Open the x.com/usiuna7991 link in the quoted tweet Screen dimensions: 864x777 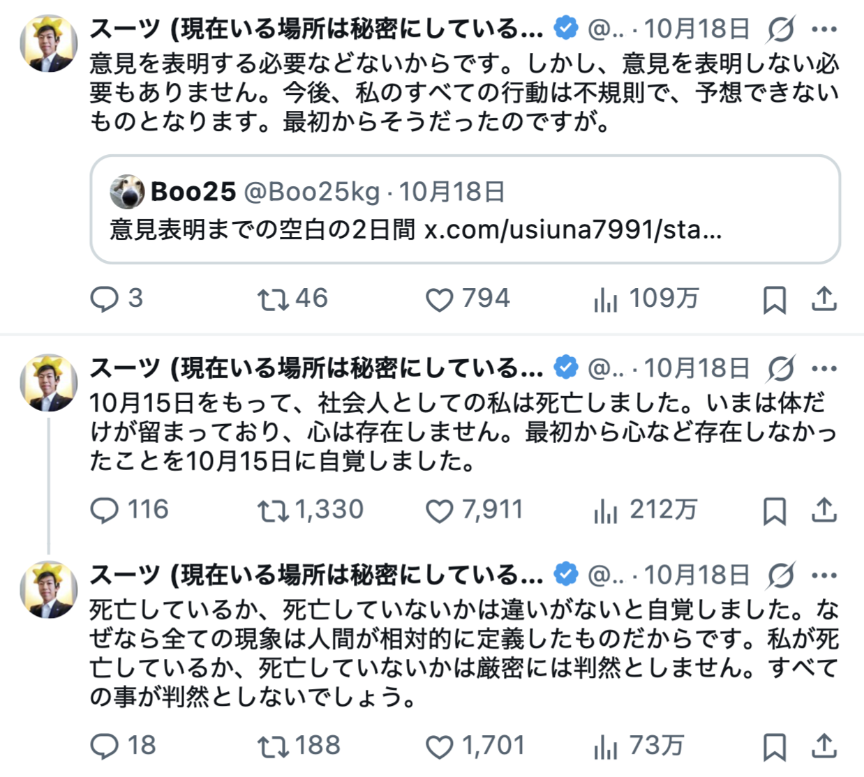[572, 229]
